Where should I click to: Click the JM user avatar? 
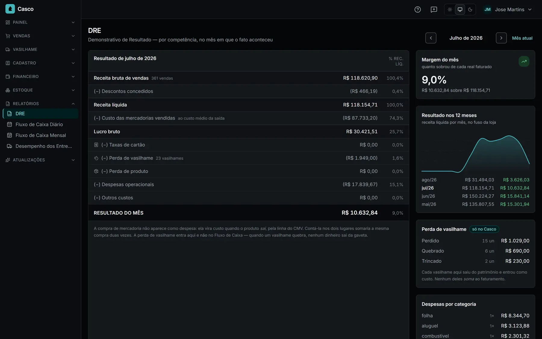click(487, 9)
